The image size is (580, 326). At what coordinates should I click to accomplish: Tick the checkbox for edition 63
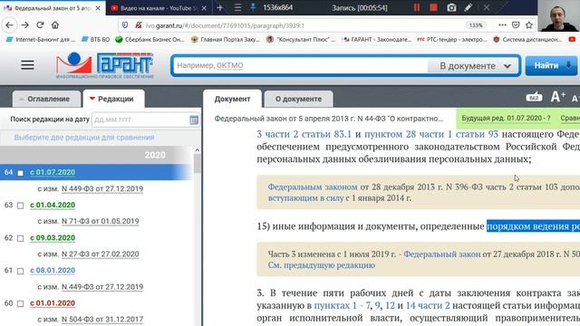coord(20,206)
